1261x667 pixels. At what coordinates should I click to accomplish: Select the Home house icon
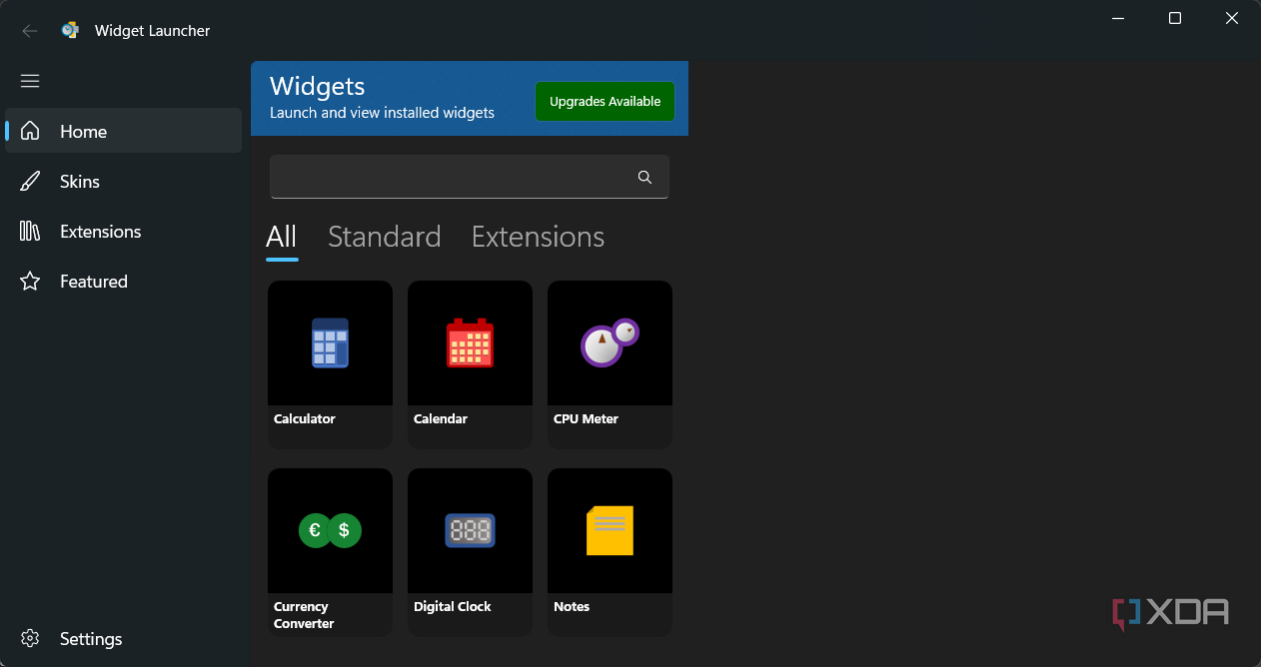pos(30,131)
